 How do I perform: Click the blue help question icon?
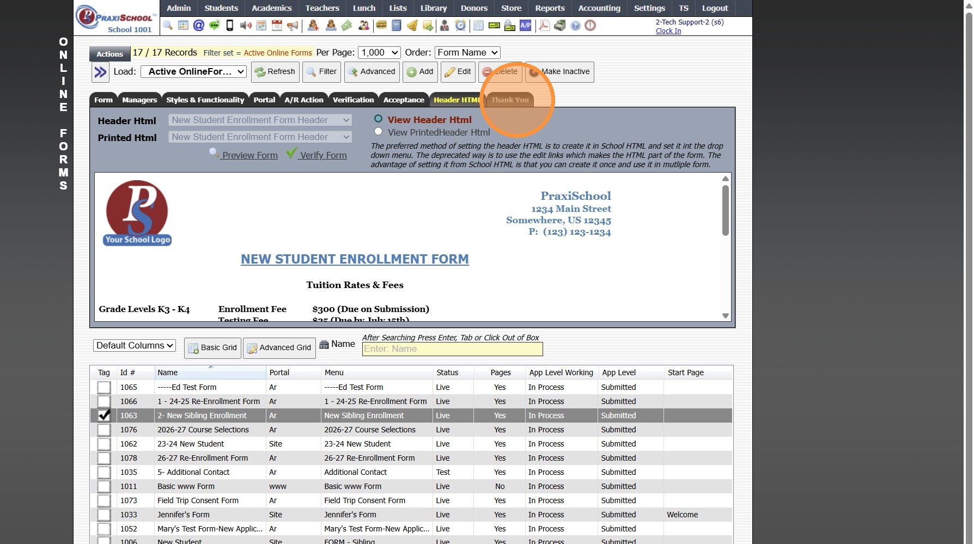pos(575,26)
